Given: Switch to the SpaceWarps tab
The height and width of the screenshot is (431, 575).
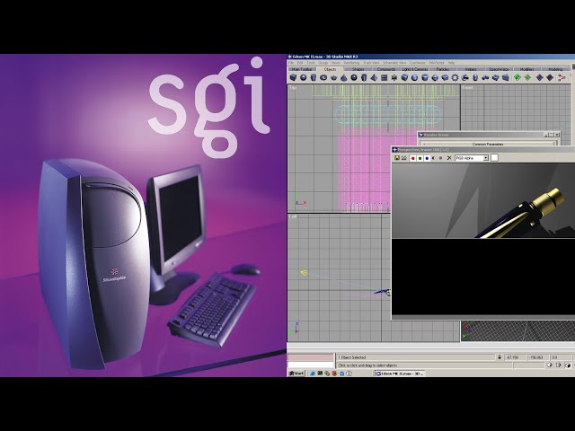Looking at the screenshot, I should 499,69.
